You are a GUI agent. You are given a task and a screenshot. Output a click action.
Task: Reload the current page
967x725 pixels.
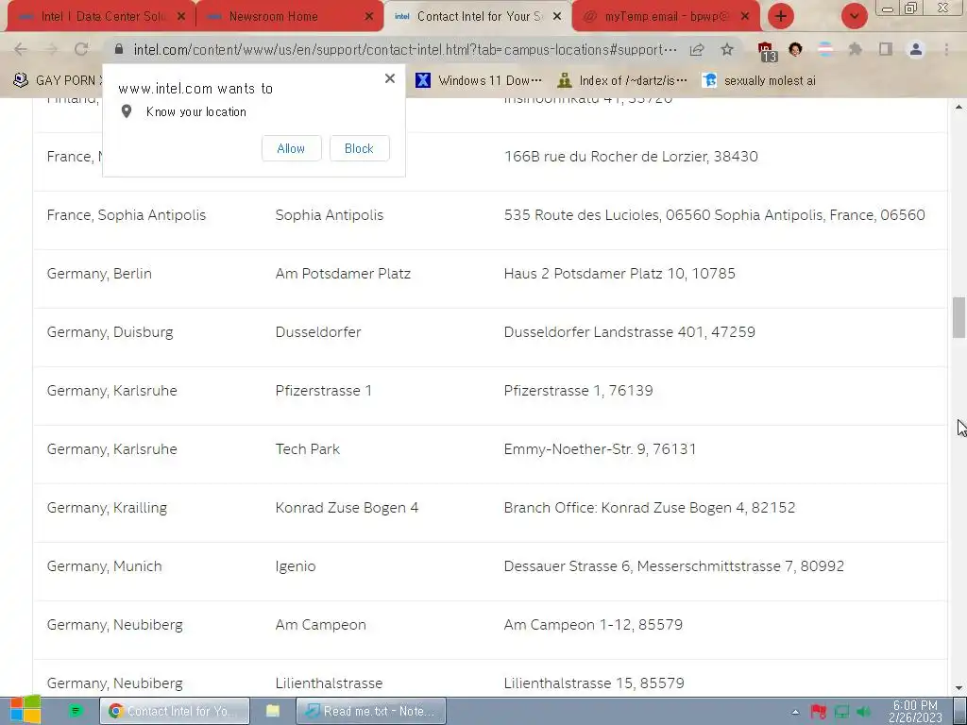pos(81,49)
